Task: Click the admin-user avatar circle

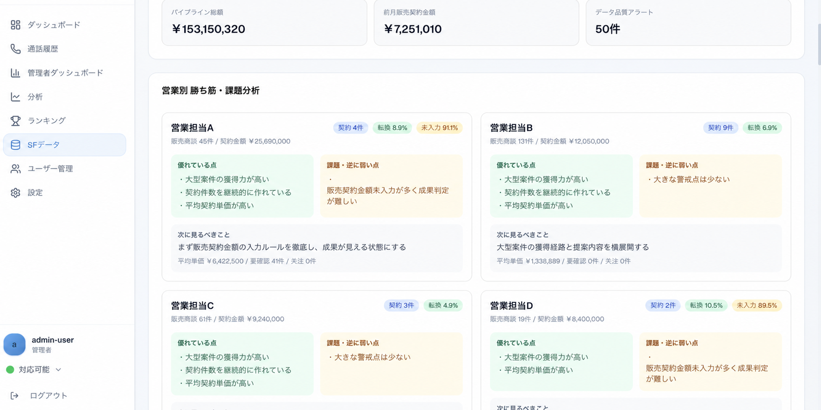Action: coord(14,344)
